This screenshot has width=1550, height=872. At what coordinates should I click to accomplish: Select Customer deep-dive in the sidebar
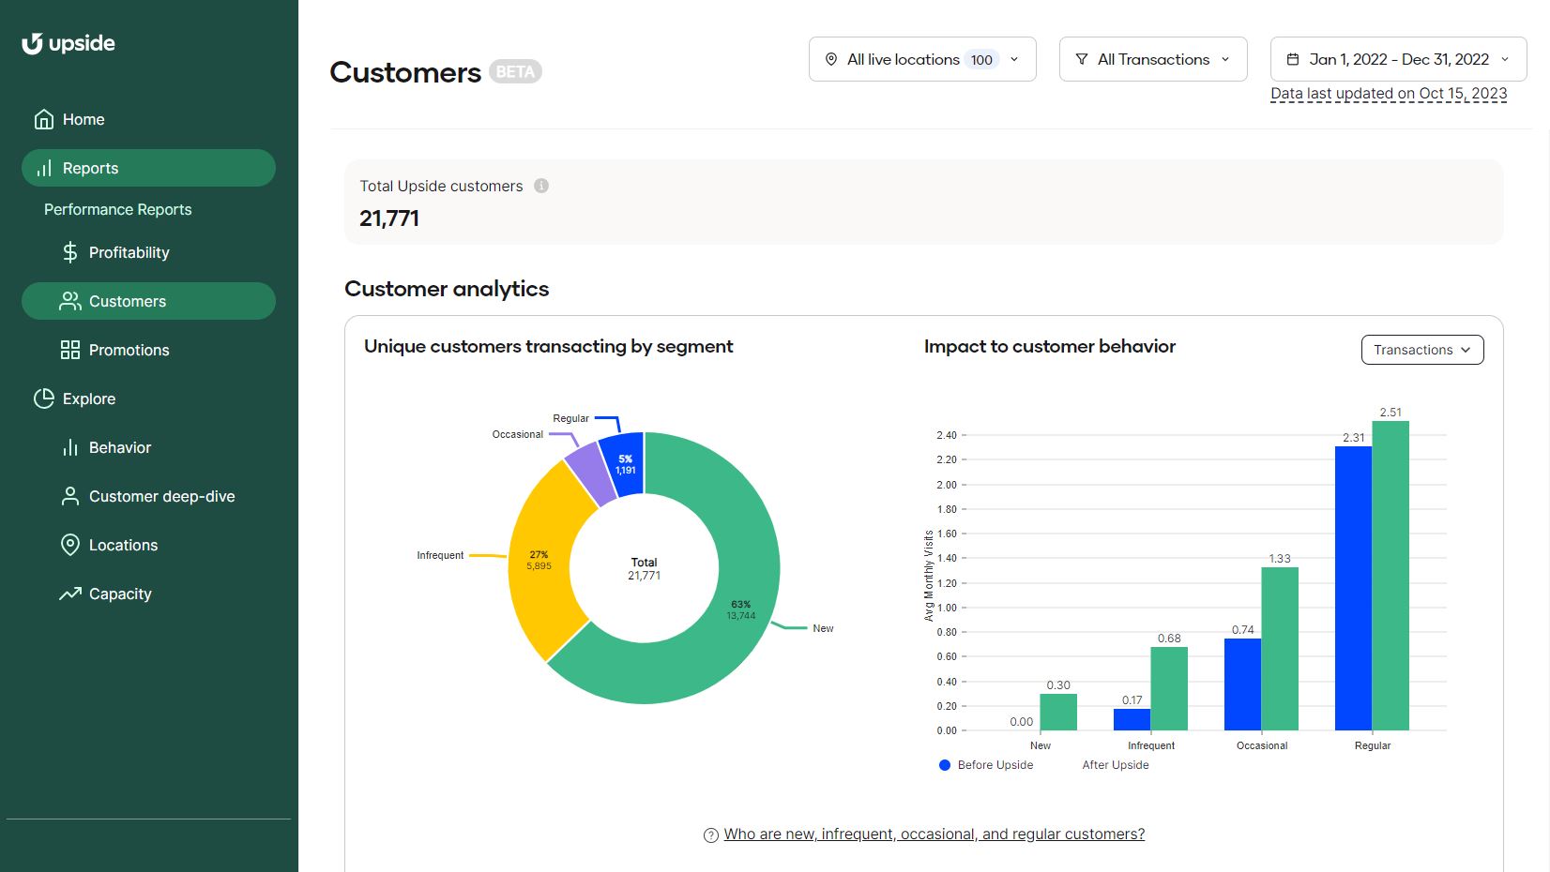click(x=161, y=496)
